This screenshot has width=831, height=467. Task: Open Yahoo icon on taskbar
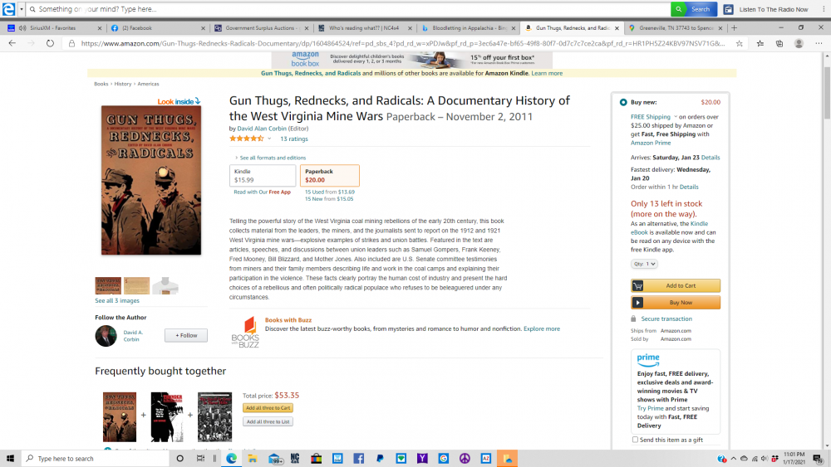click(422, 459)
